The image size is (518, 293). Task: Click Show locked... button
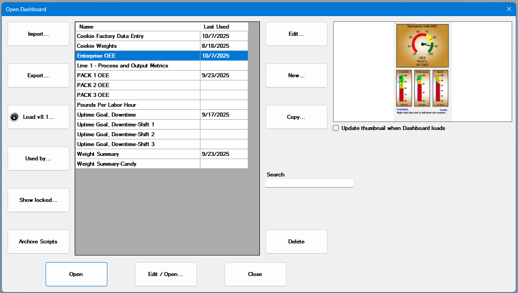click(38, 200)
